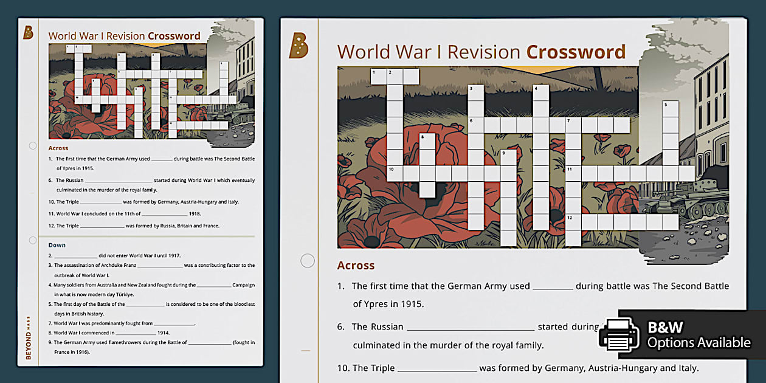Click the large 'World War I Revision Crossword' title

click(x=481, y=52)
